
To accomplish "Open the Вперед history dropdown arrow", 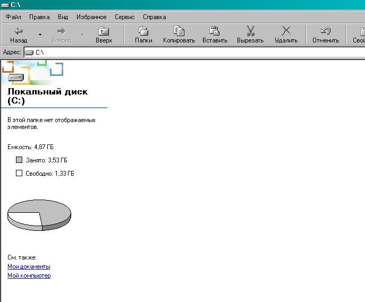I will click(x=83, y=35).
